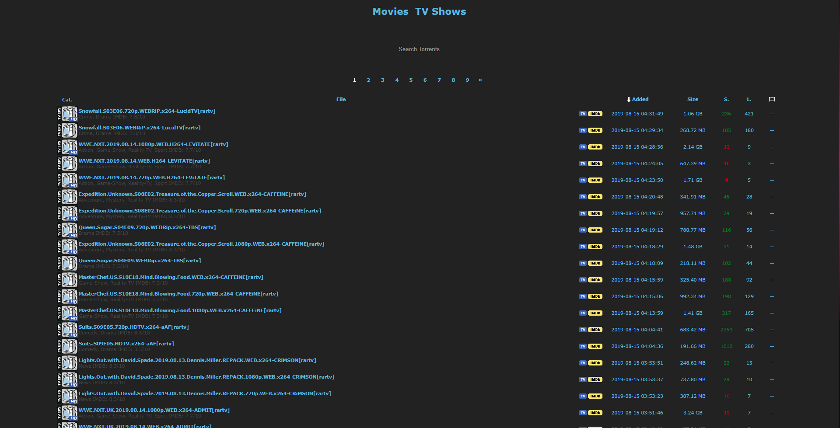This screenshot has height=428, width=840.
Task: Click the size value 3.24 GB
Action: point(693,413)
